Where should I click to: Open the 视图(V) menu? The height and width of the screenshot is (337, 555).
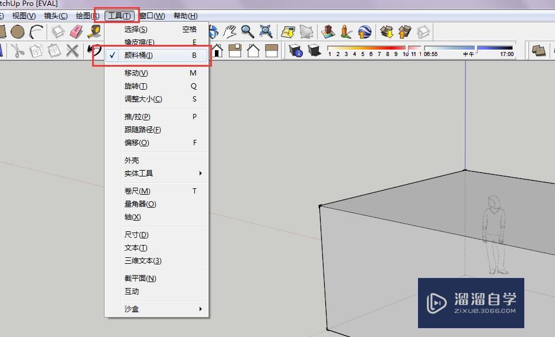coord(24,16)
